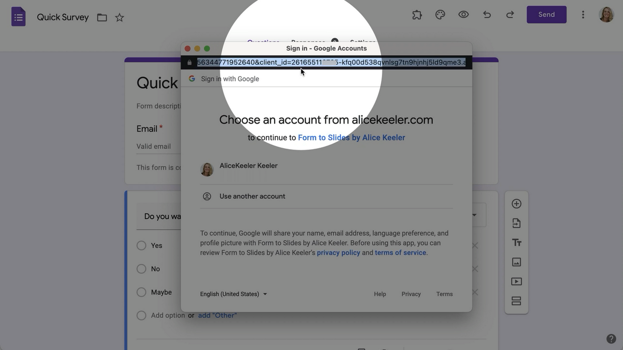Choose the AliceKeeler Keeler account

point(326,169)
